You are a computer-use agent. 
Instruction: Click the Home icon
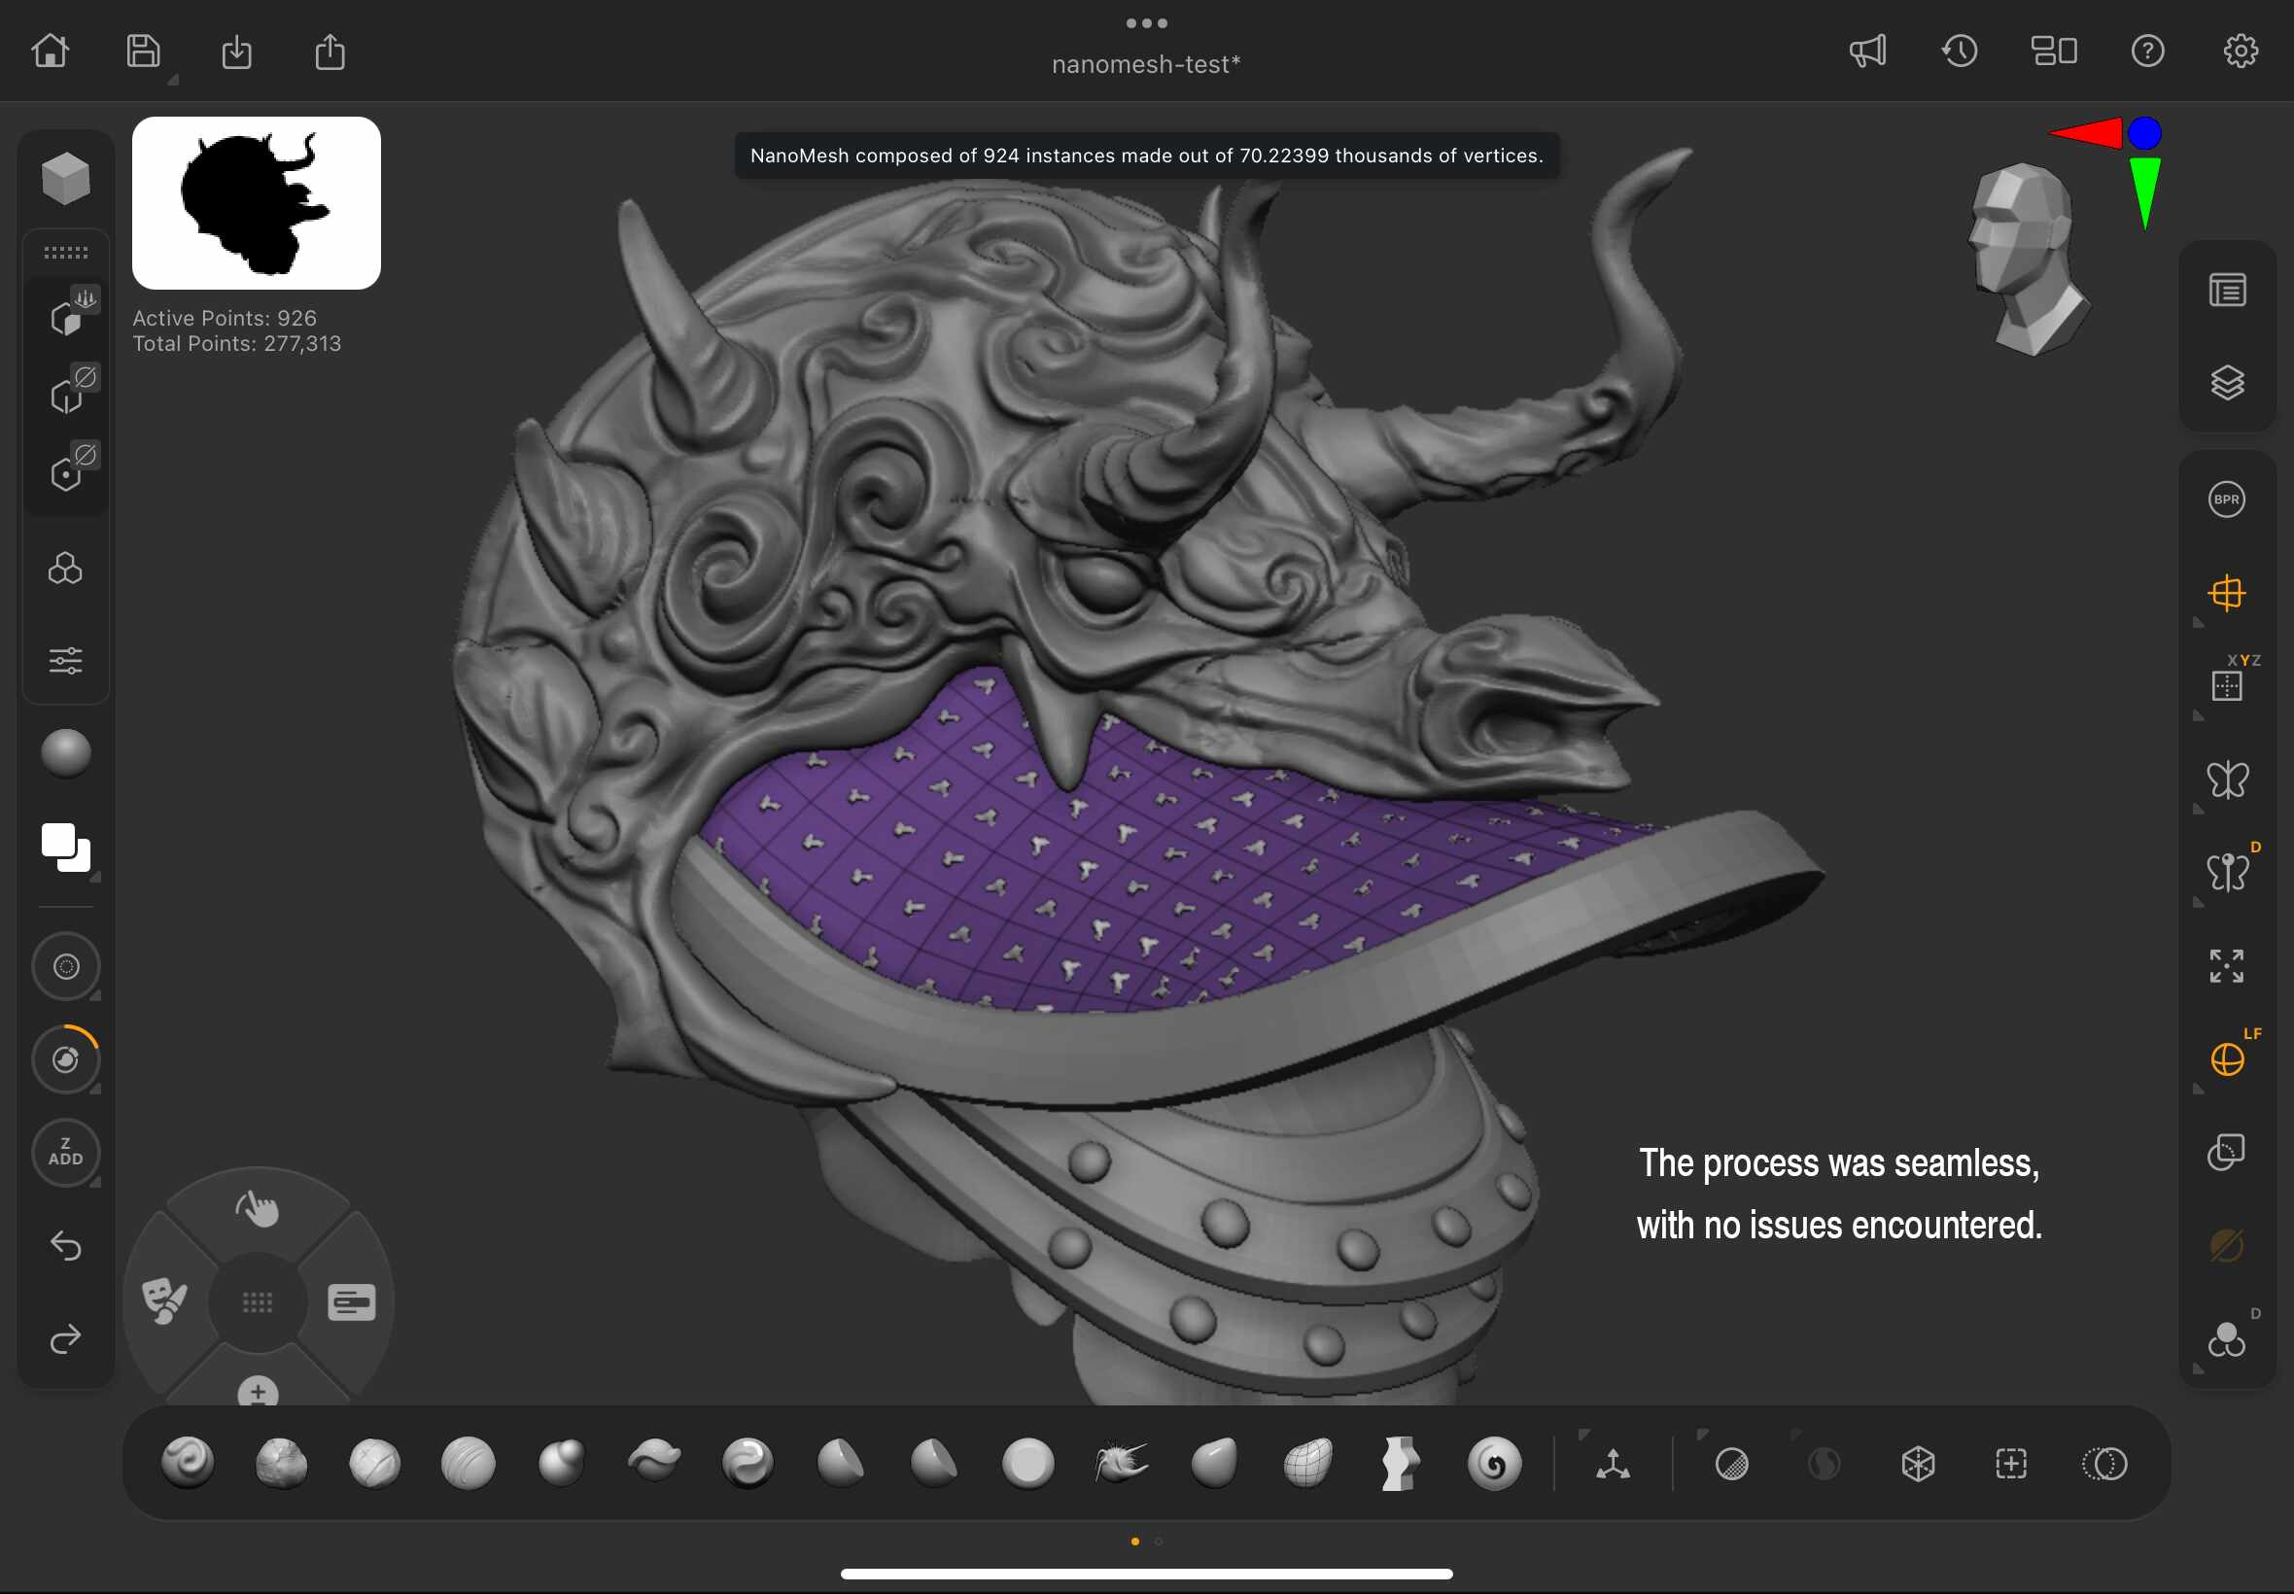(50, 51)
